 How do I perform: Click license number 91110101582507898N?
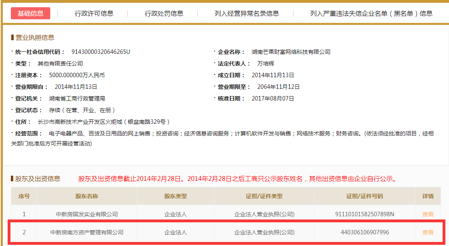coord(365,214)
